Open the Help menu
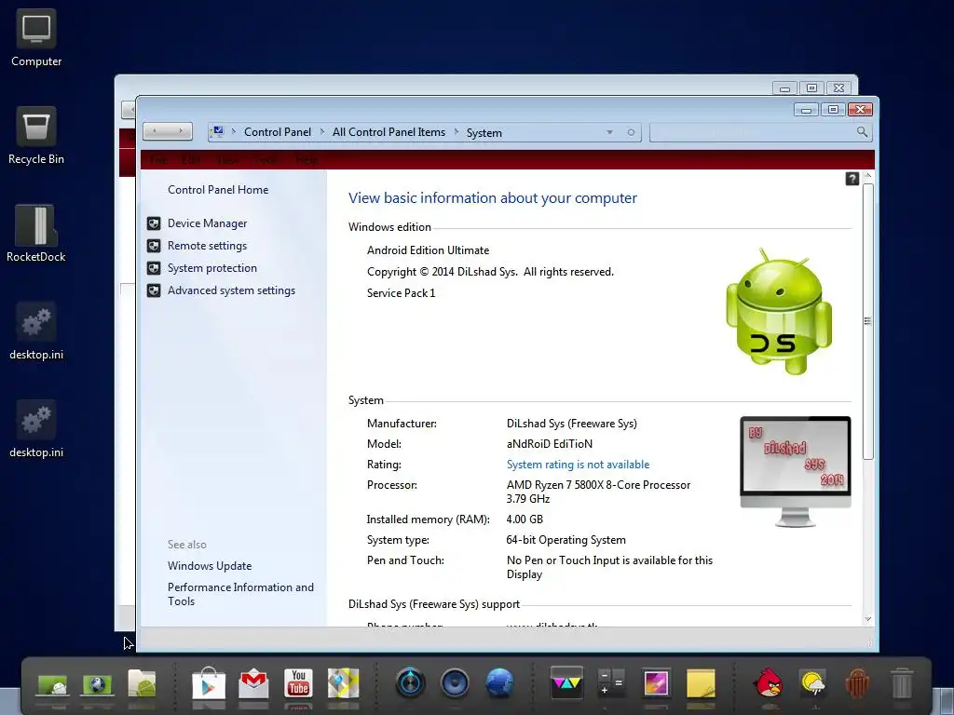 pyautogui.click(x=307, y=160)
